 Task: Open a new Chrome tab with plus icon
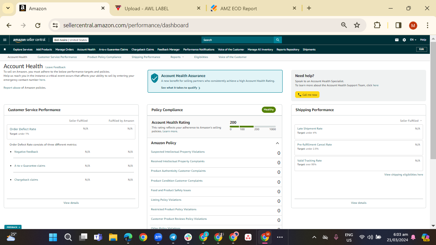[x=309, y=8]
